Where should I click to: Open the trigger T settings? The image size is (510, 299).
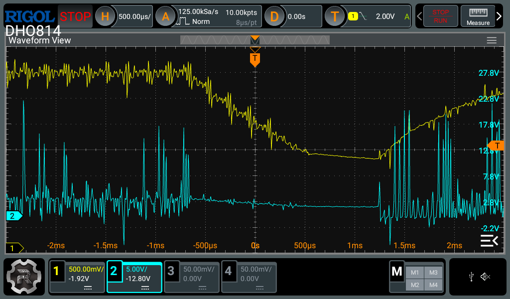[335, 16]
